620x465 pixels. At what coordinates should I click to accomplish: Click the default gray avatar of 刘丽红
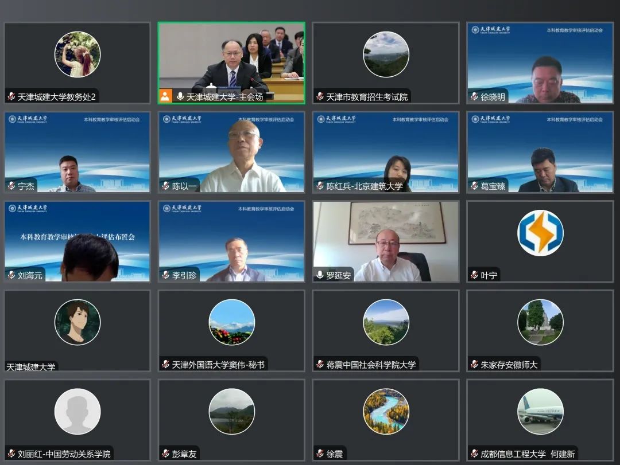coord(77,411)
